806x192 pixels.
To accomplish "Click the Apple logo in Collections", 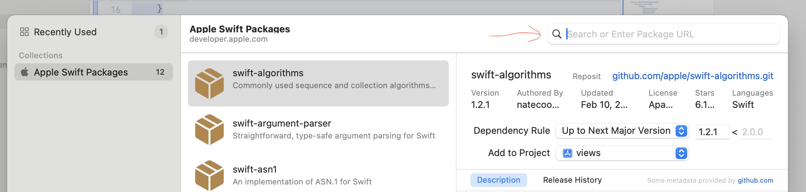I will (24, 72).
